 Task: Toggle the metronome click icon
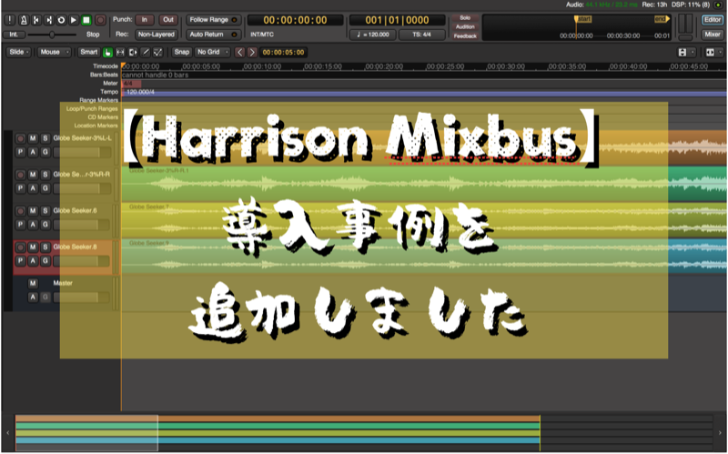tap(24, 20)
